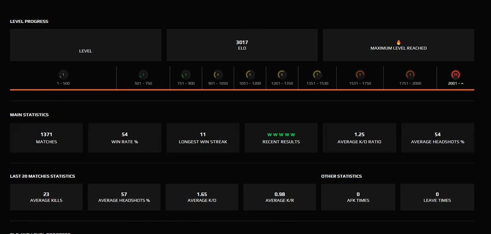Click the '2001 – ∞' ELO range text
The height and width of the screenshot is (234, 491).
[x=455, y=83]
